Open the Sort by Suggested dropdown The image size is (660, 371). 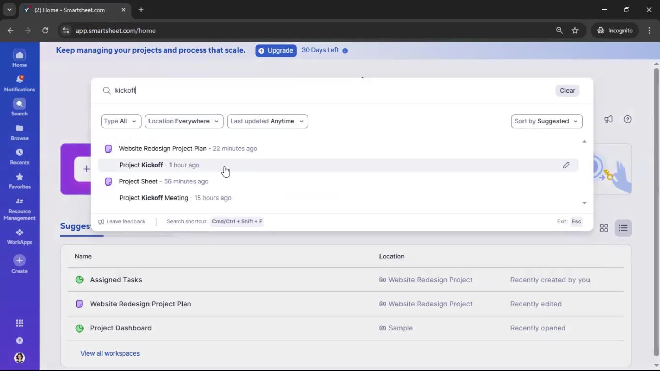547,121
